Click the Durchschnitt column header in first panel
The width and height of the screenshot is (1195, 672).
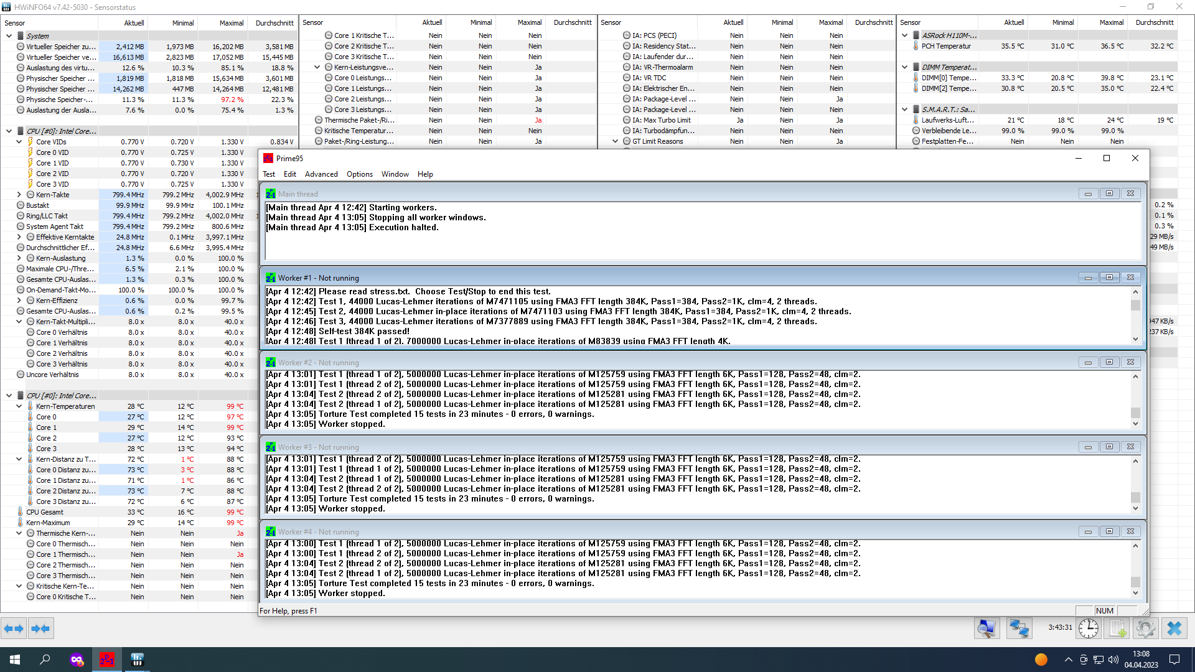[274, 23]
